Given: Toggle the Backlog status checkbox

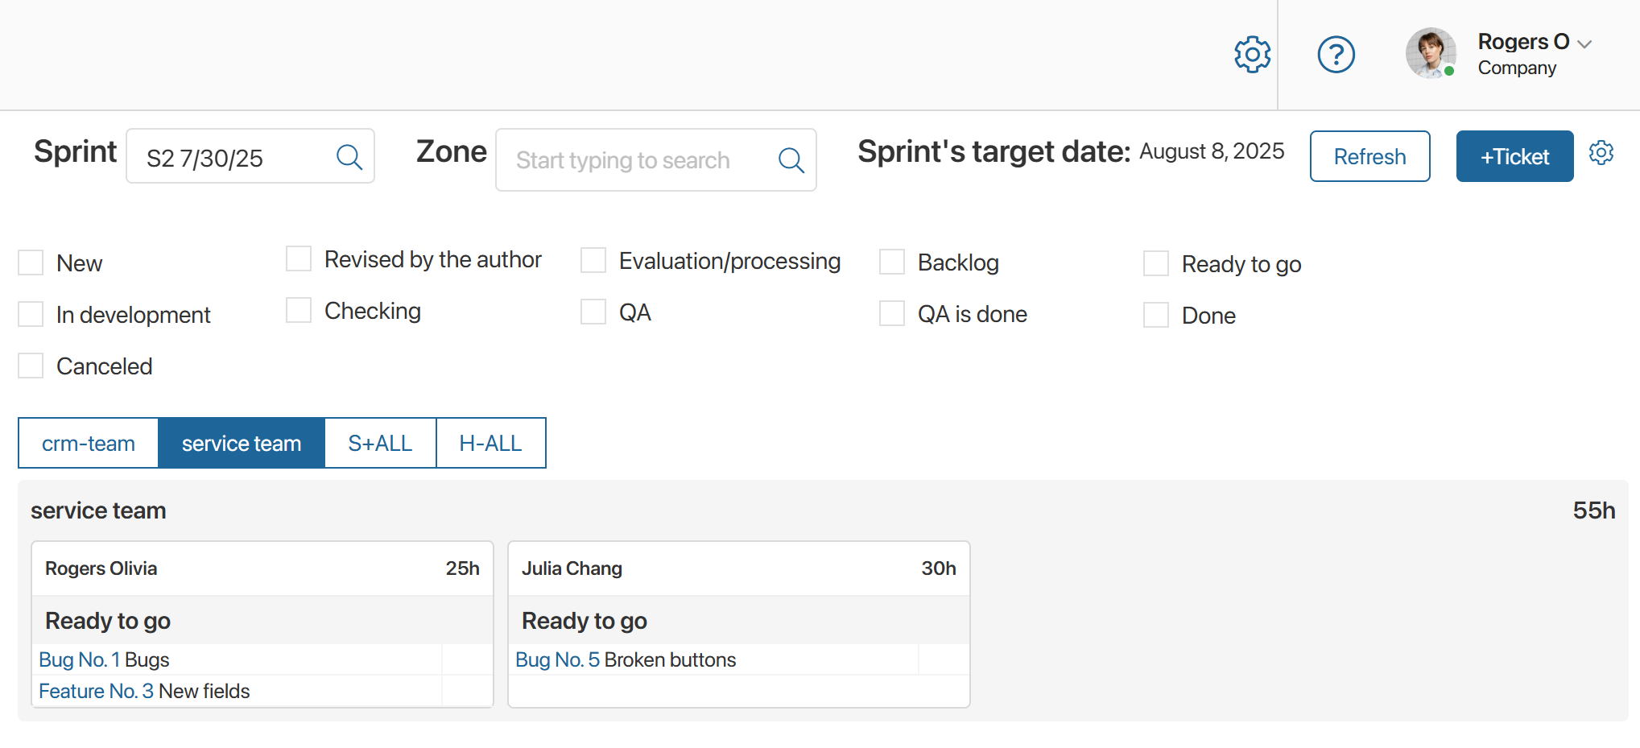Looking at the screenshot, I should coord(892,262).
